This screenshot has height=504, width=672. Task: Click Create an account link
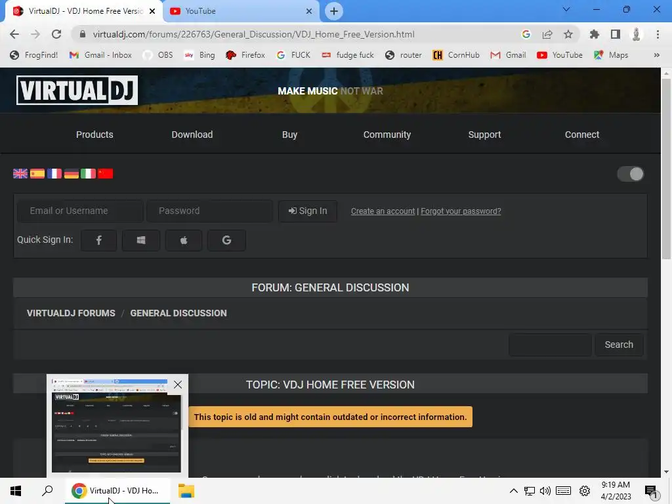tap(383, 211)
